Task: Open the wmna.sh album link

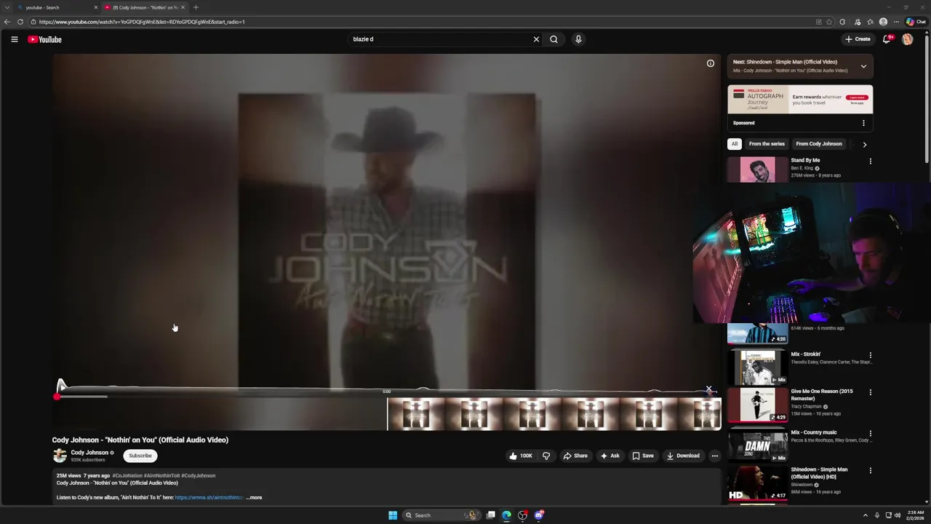Action: [x=209, y=498]
